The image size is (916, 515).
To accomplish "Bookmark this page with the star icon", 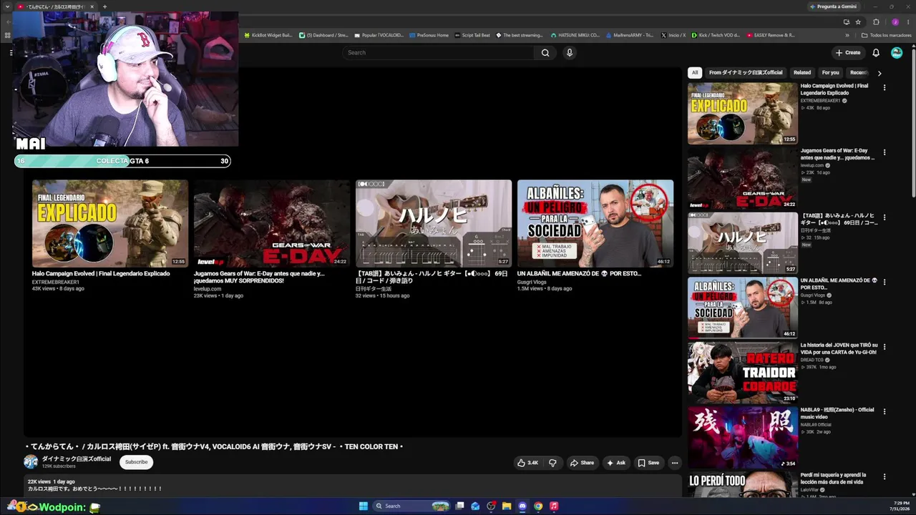I will [x=858, y=22].
